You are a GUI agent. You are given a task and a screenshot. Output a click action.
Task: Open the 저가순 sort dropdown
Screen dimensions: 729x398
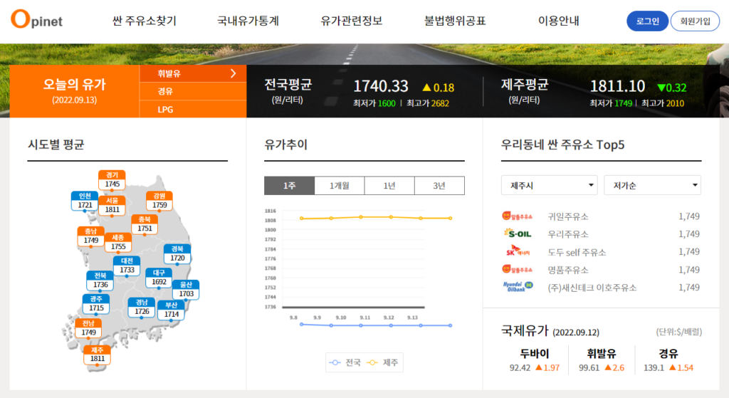click(652, 185)
